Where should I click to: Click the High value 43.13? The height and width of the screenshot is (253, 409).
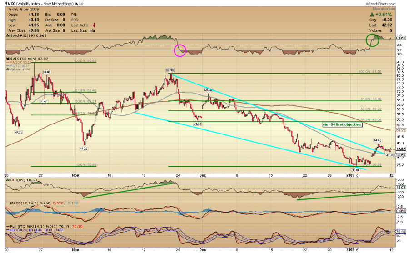[x=34, y=20]
